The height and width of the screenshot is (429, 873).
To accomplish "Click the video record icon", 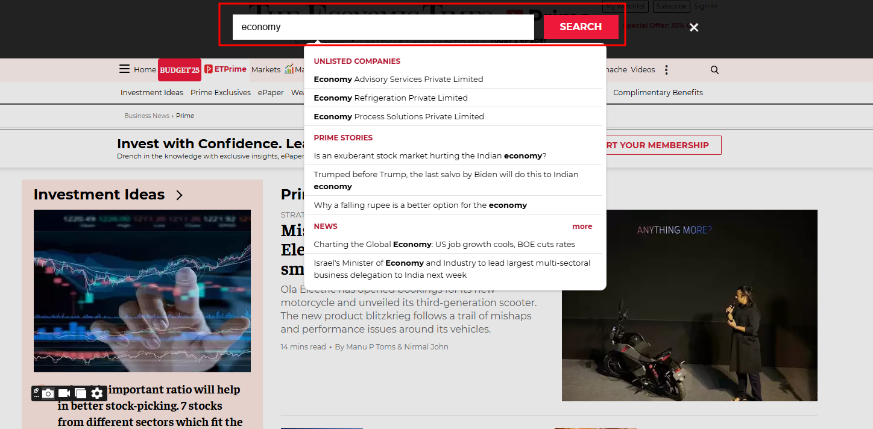I will pyautogui.click(x=65, y=393).
